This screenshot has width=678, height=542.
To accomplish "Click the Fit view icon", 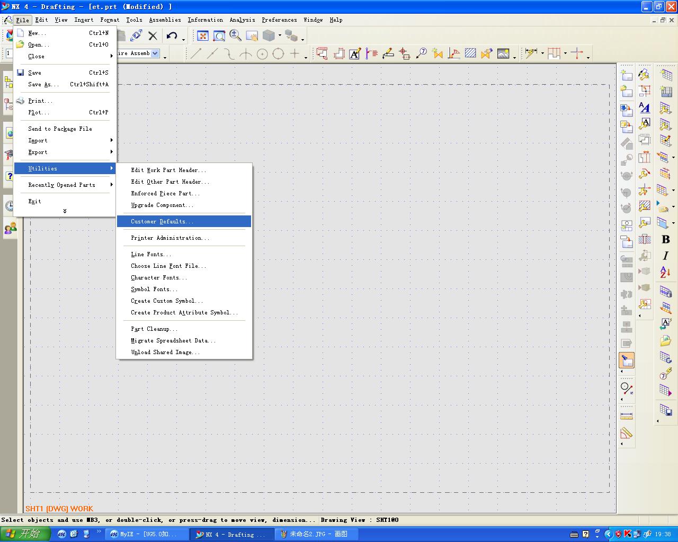I will click(x=203, y=36).
